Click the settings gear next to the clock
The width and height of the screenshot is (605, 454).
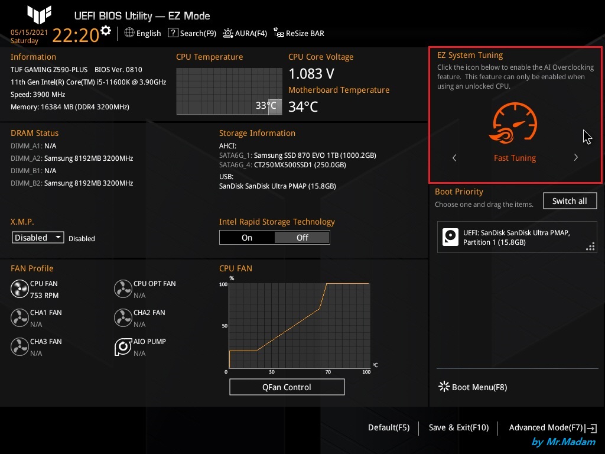tap(106, 31)
